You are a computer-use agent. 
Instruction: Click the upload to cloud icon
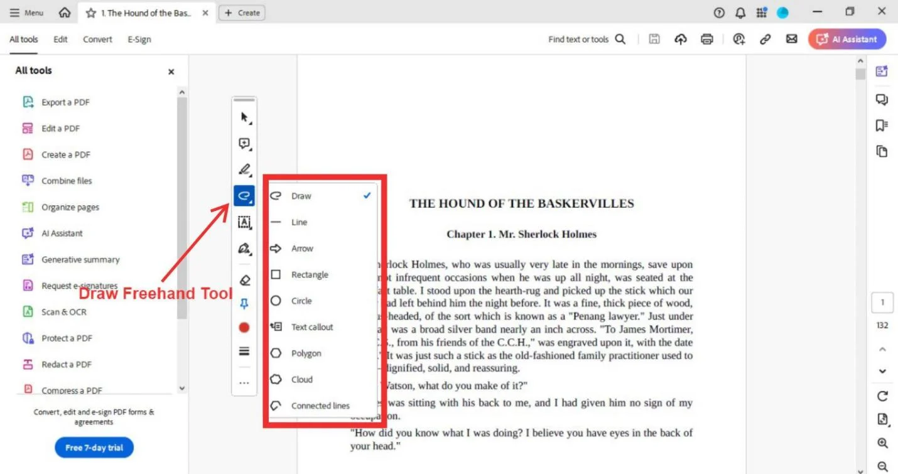pos(681,39)
